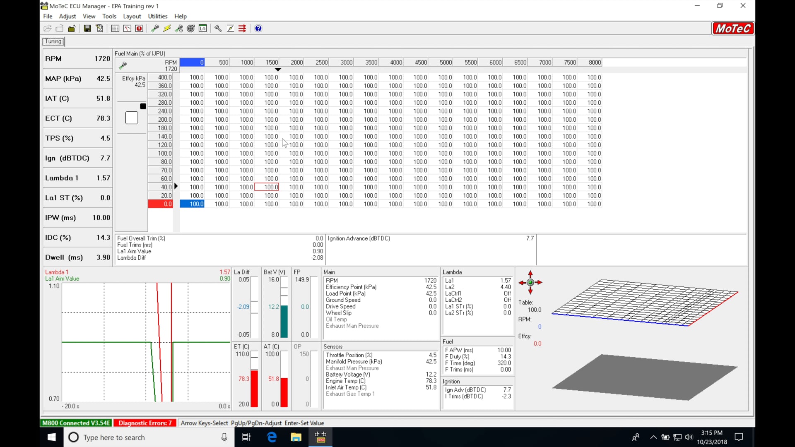The height and width of the screenshot is (447, 795).
Task: Select the fuel injector setup icon
Action: click(155, 28)
